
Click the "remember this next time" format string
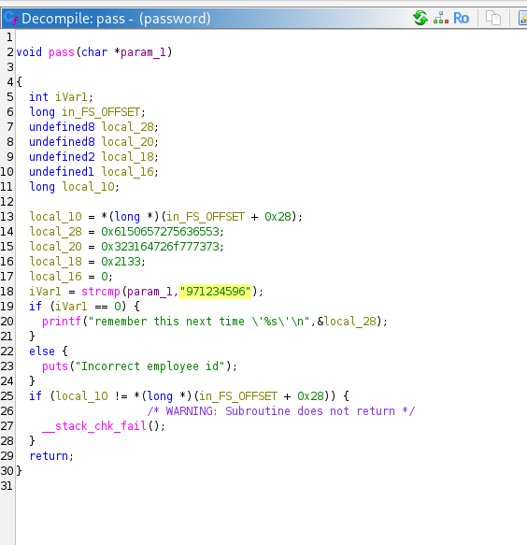tap(199, 322)
